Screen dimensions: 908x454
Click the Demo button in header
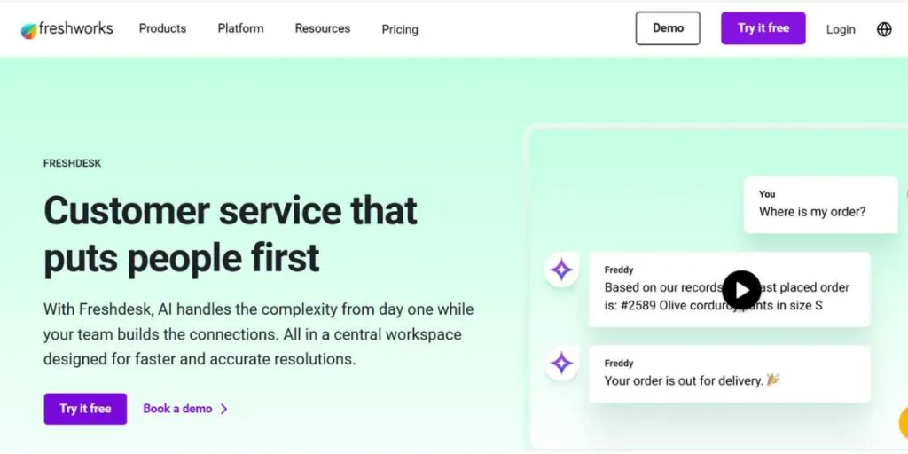(668, 27)
